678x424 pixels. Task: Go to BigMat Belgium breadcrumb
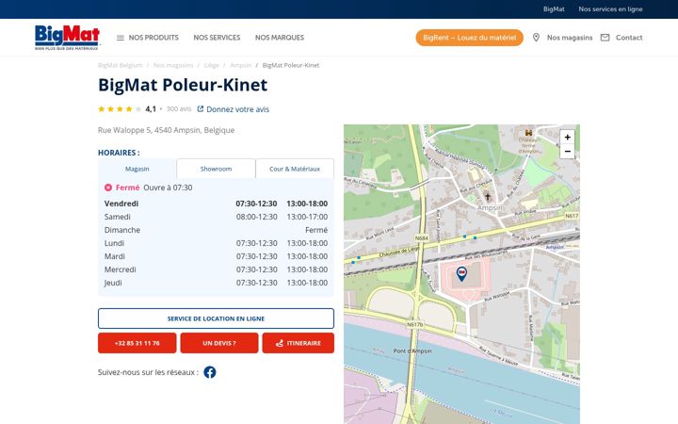(121, 65)
